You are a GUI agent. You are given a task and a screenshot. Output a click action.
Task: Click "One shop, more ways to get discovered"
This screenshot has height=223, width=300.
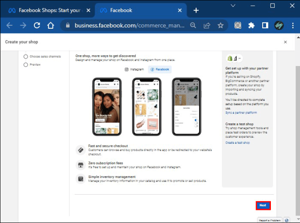click(x=105, y=56)
